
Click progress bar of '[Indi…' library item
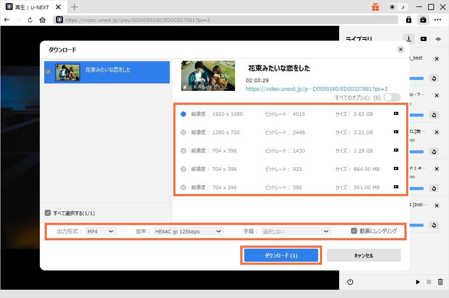(x=416, y=225)
